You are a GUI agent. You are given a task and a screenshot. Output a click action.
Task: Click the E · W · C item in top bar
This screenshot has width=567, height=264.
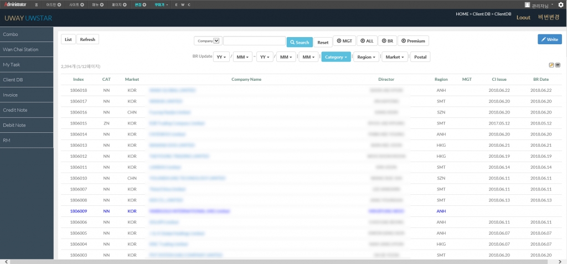183,4
